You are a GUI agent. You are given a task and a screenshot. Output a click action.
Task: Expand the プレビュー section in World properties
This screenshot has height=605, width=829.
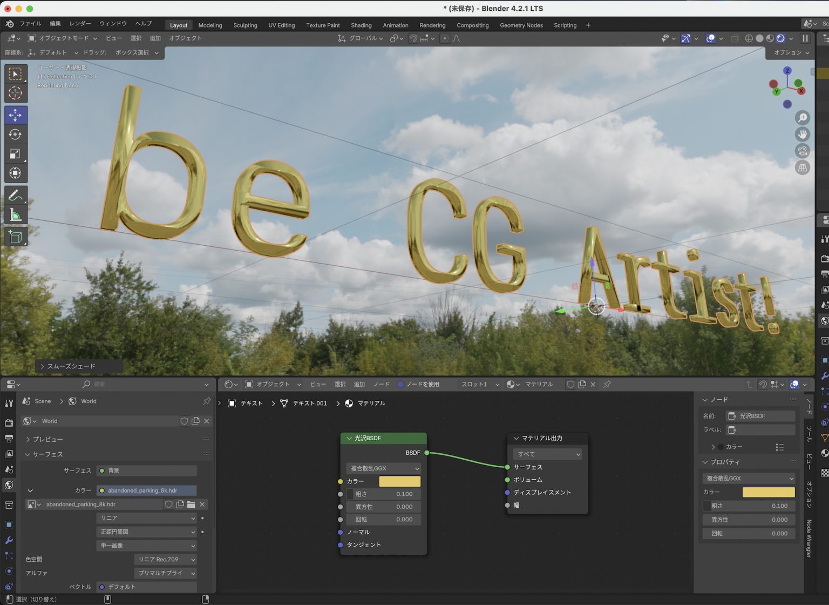pos(47,439)
